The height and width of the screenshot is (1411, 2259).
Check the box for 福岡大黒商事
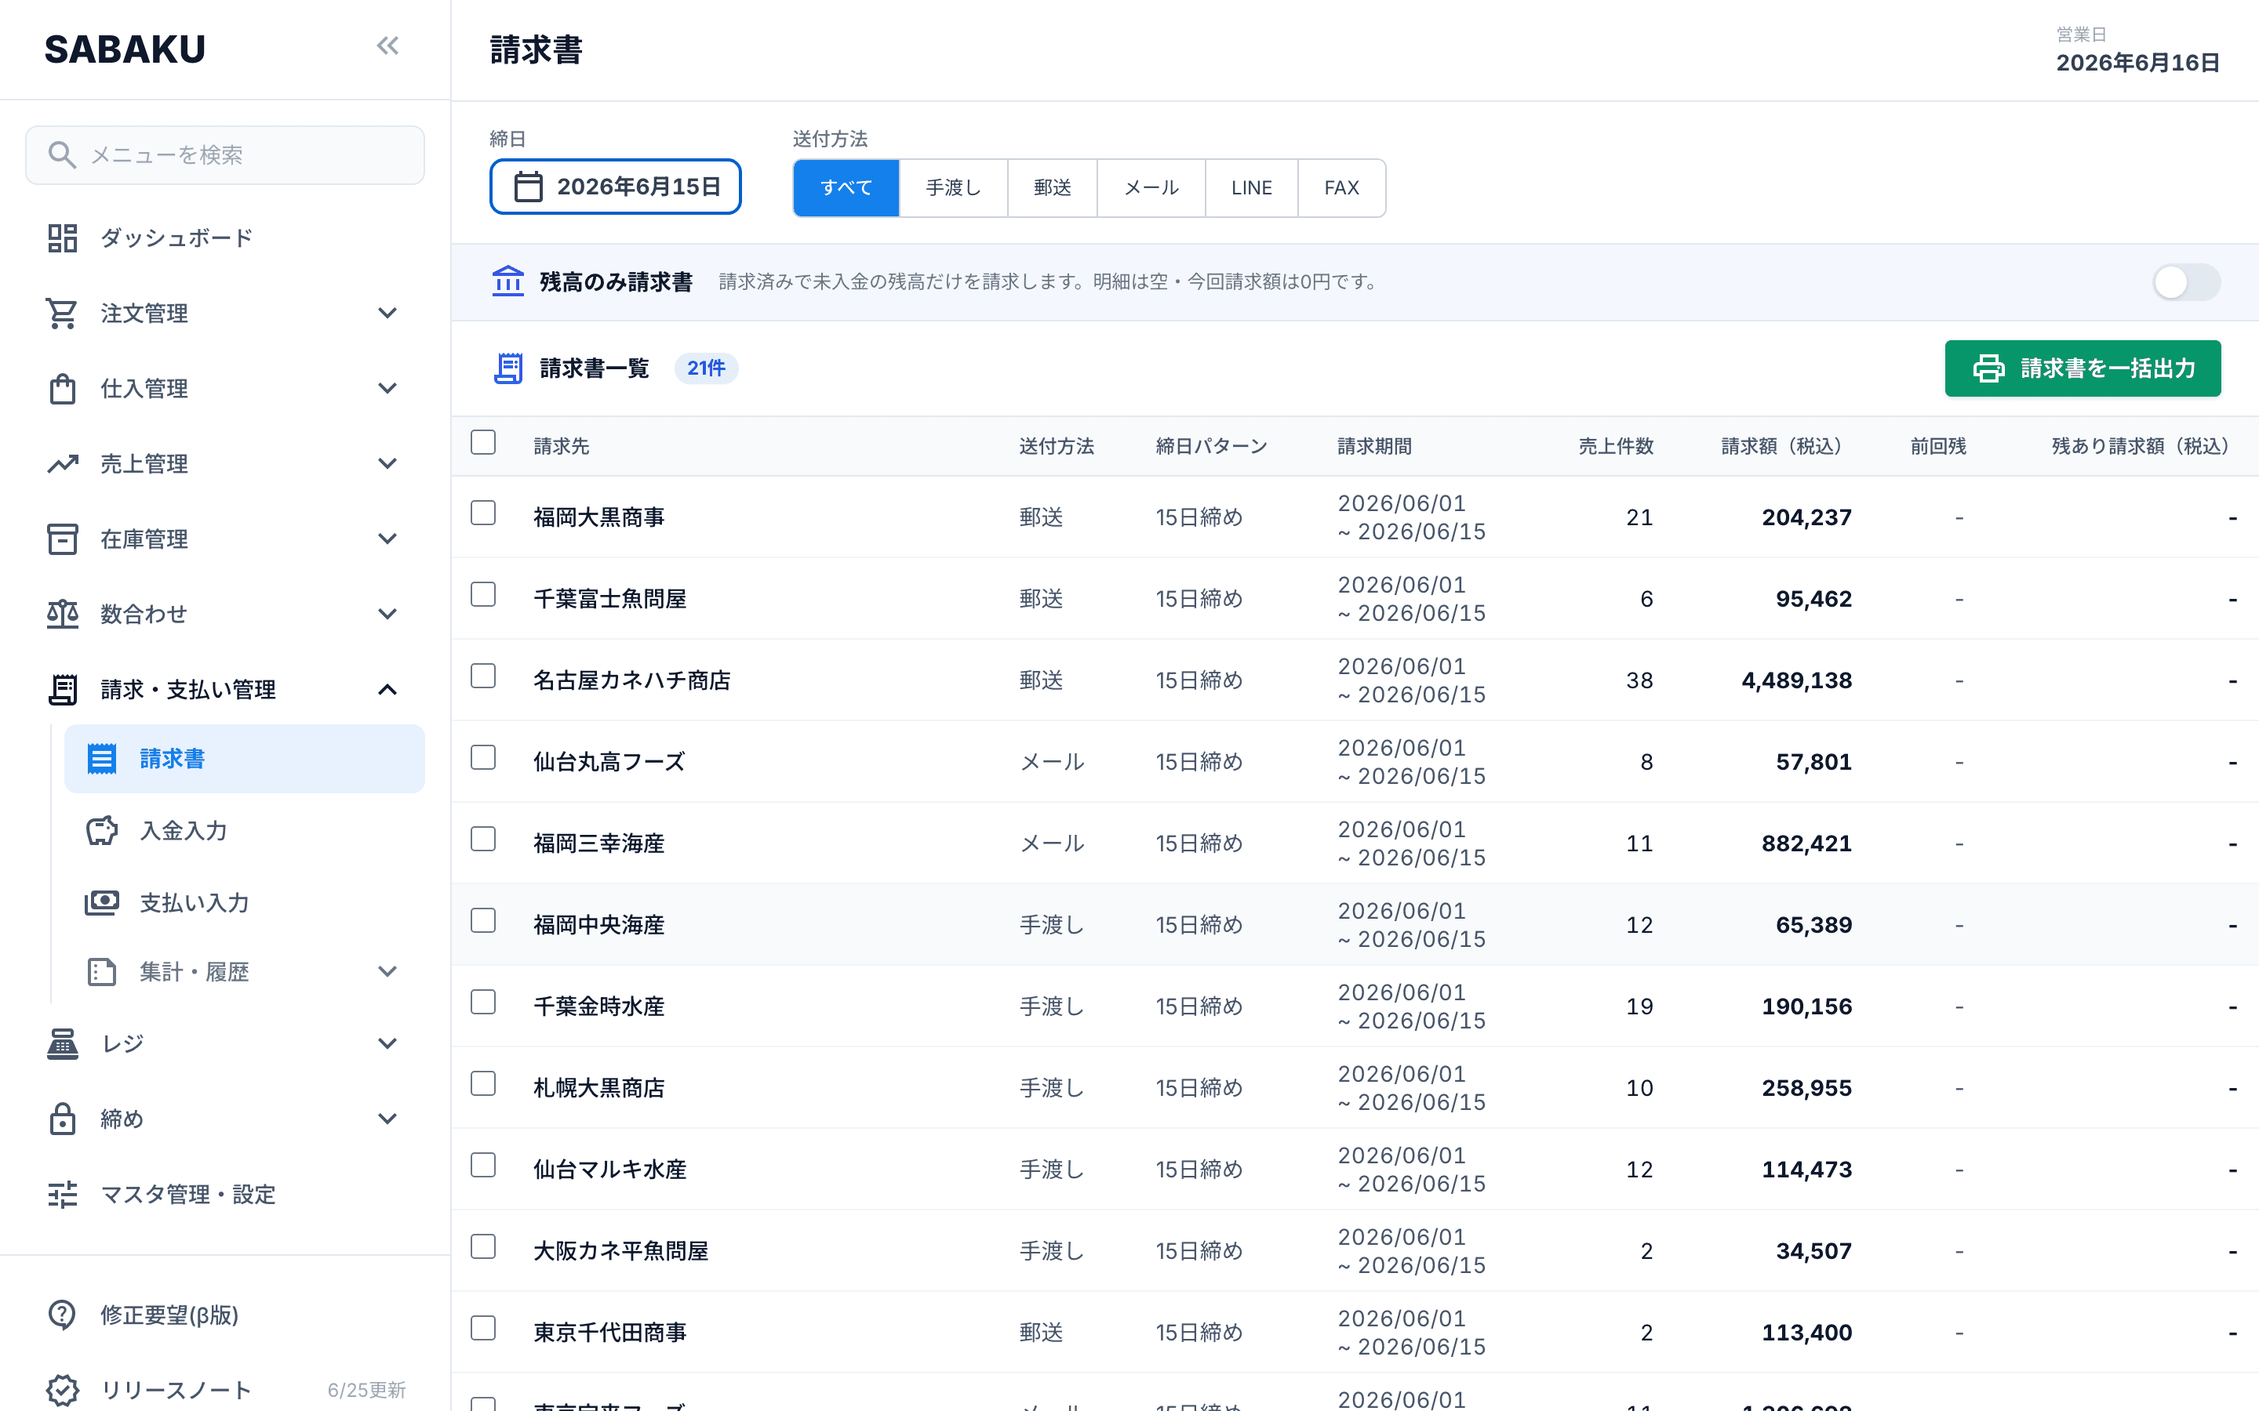(x=483, y=513)
